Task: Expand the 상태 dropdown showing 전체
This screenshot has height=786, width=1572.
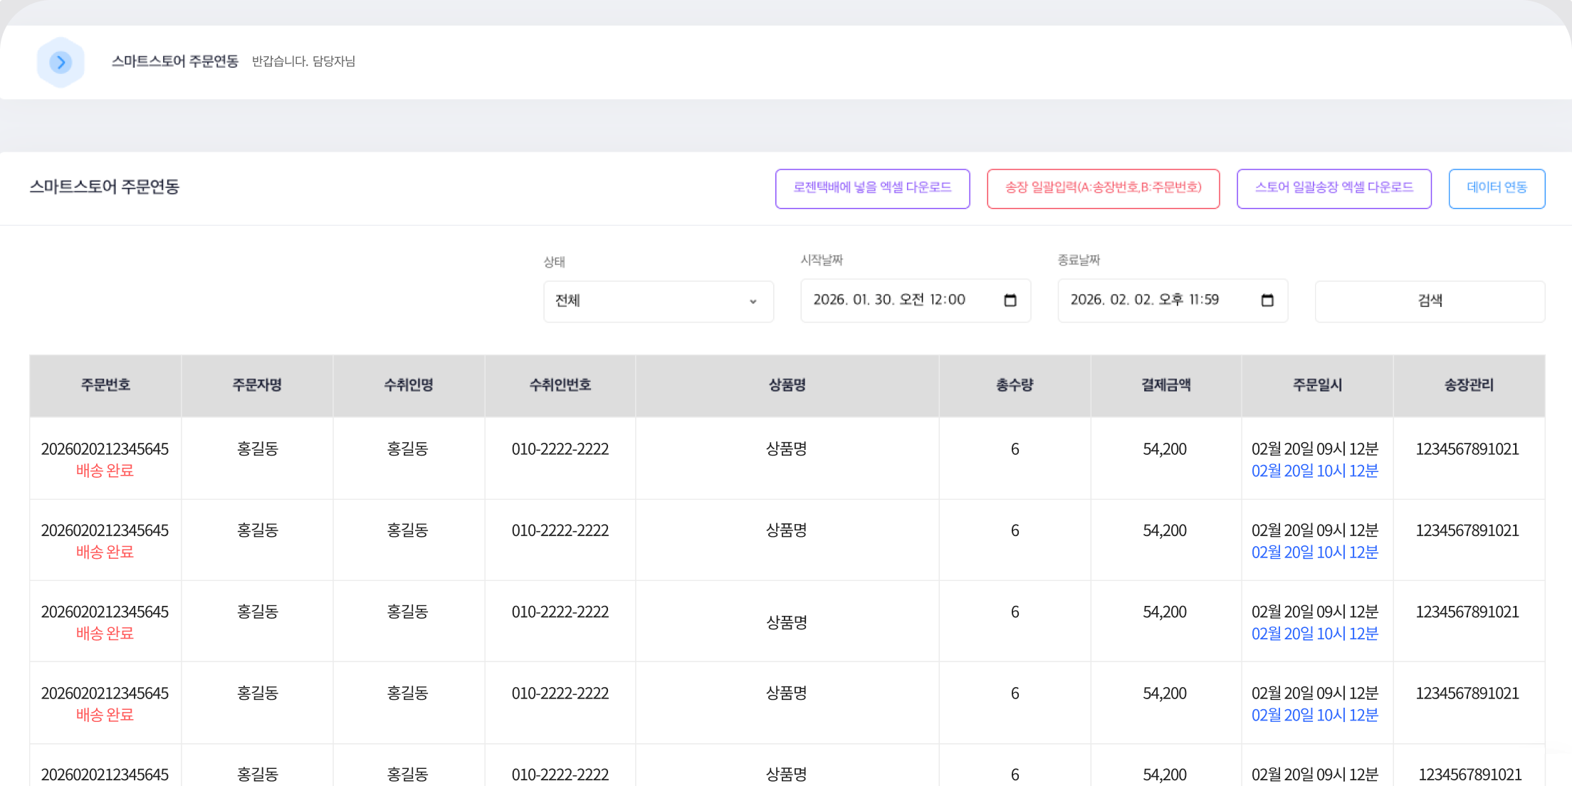Action: (x=658, y=301)
